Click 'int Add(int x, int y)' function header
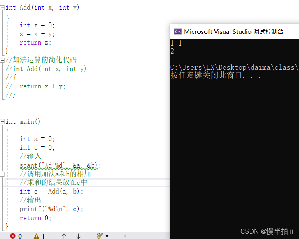299x239 pixels. tap(42, 8)
